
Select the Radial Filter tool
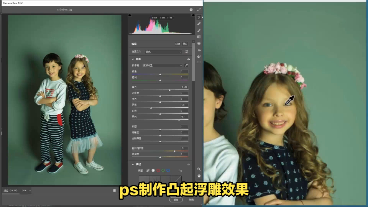click(199, 43)
